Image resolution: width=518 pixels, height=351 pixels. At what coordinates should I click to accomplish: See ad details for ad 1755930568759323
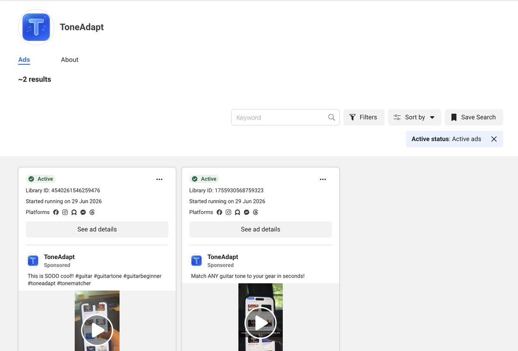(260, 229)
